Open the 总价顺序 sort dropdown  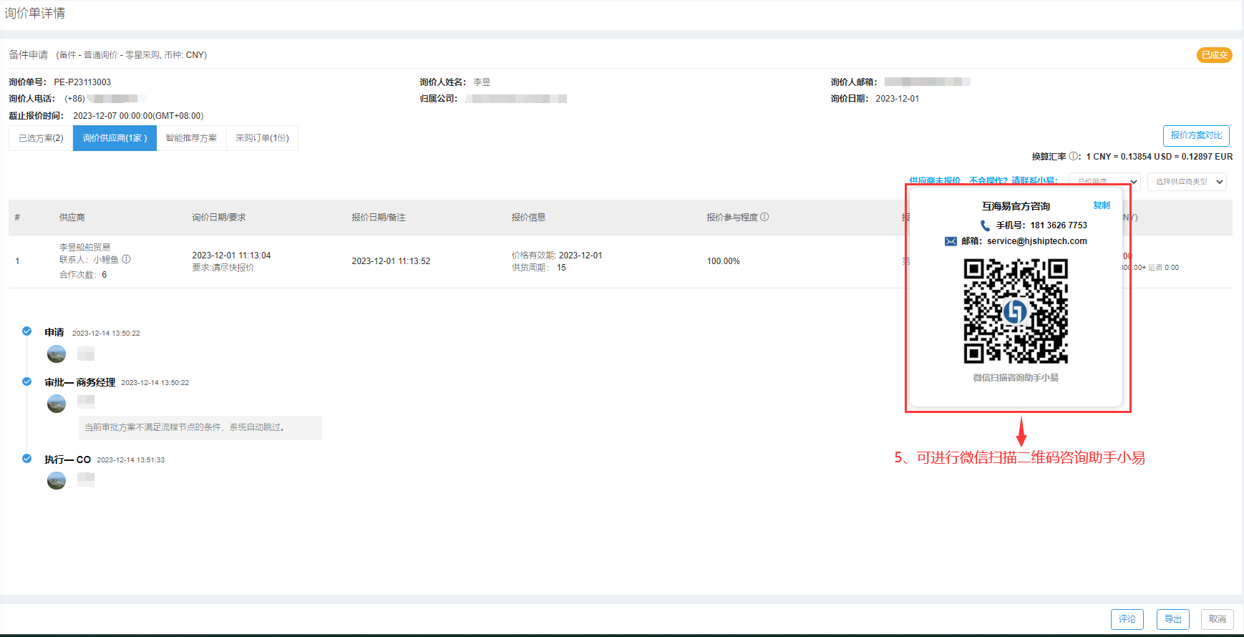pos(1104,181)
